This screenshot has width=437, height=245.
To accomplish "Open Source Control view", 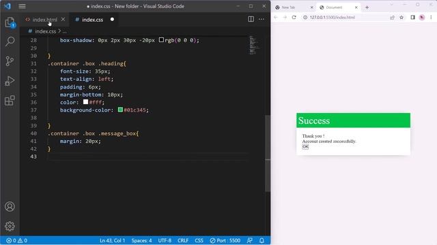I will click(x=10, y=61).
